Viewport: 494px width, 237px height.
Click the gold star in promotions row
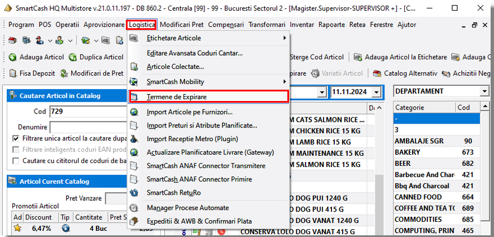(x=18, y=228)
